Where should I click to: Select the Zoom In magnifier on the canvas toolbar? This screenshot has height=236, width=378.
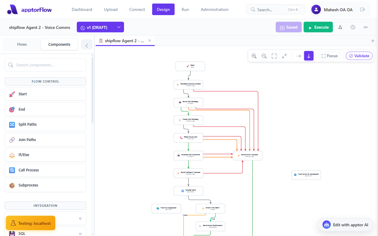click(254, 56)
